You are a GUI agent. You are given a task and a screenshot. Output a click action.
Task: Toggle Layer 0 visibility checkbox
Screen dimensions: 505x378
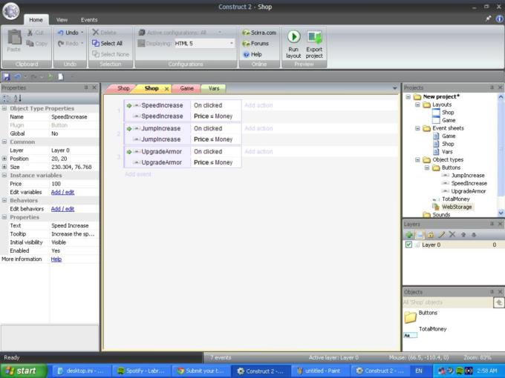pyautogui.click(x=408, y=245)
